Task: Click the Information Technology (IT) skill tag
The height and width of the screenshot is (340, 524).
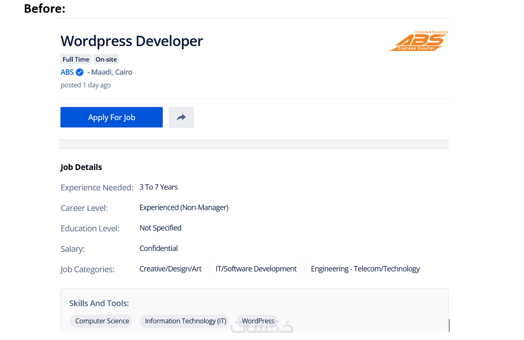Action: 185,321
